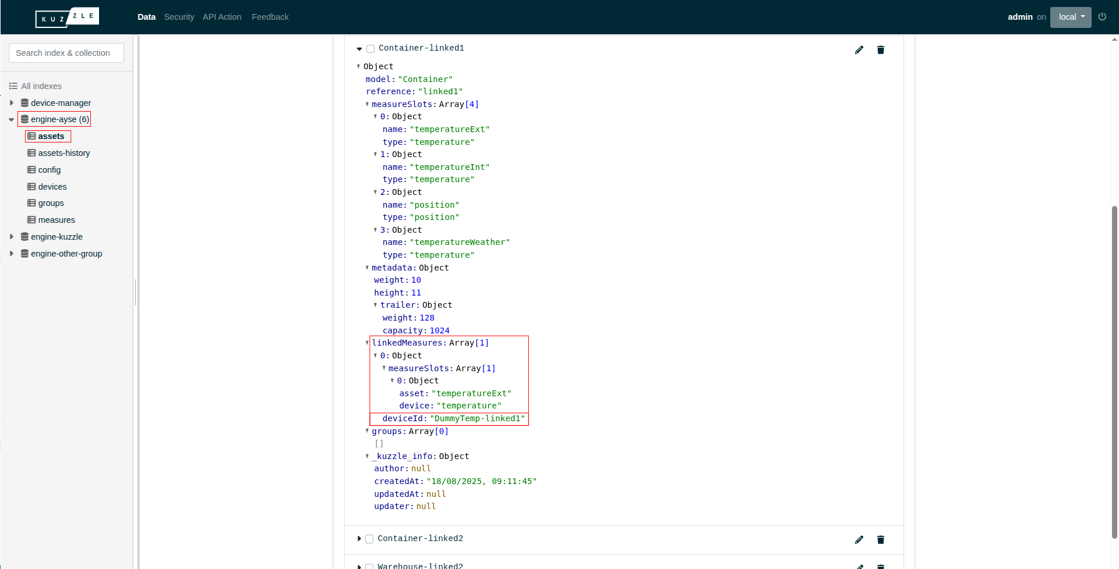Select the Warehouse-linked2 checkbox
Viewport: 1119px width, 569px height.
pyautogui.click(x=369, y=566)
